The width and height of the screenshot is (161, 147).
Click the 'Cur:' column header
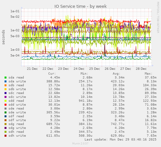click(52, 74)
